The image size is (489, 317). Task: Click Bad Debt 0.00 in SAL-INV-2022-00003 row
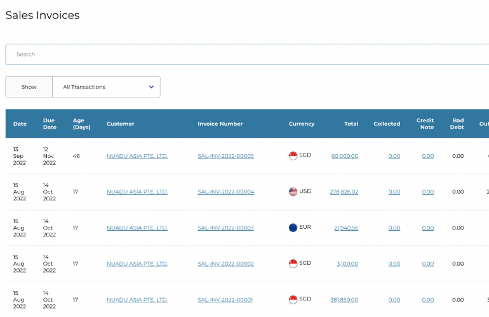[458, 228]
